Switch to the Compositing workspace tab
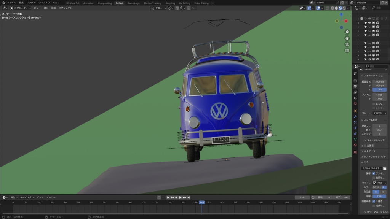390x219 pixels. [105, 3]
